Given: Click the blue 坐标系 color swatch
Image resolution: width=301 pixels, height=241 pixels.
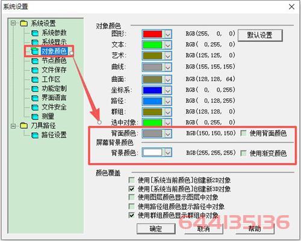Looking at the screenshot, I should [152, 90].
